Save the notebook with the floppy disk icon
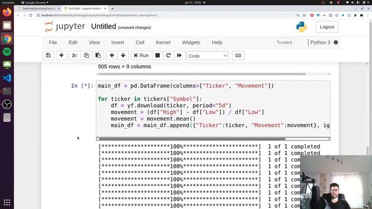Screen dimensions: 372x209 [x=48, y=56]
